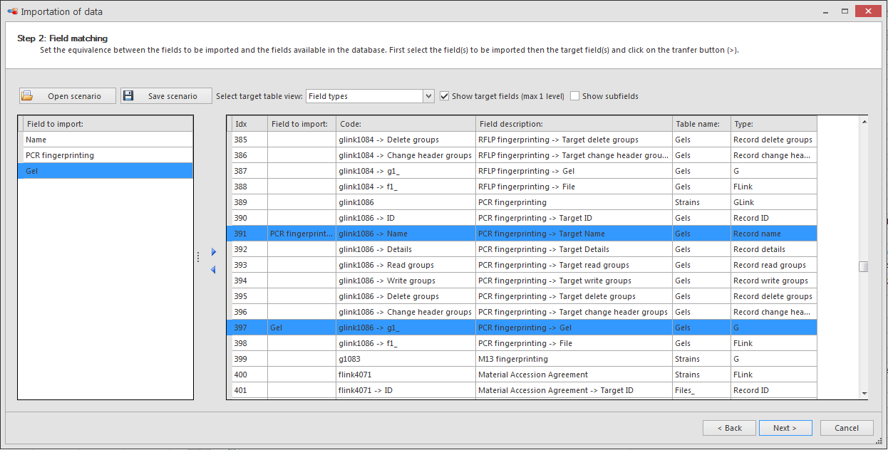Cancel the data import dialog
The width and height of the screenshot is (888, 450).
846,428
